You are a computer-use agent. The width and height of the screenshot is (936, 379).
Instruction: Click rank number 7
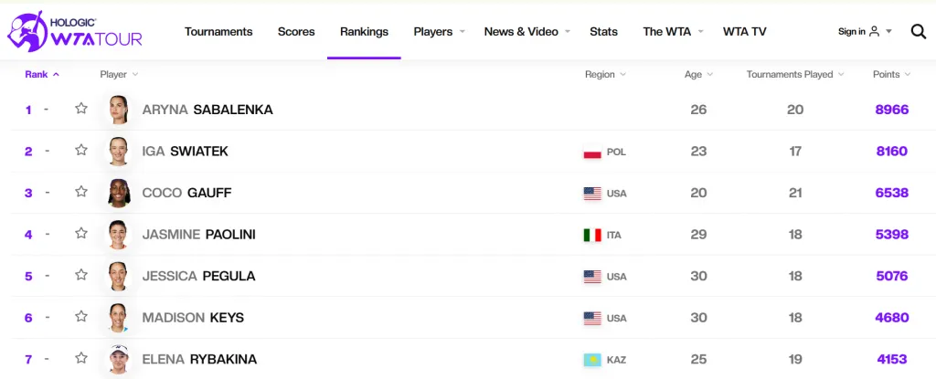[x=28, y=359]
